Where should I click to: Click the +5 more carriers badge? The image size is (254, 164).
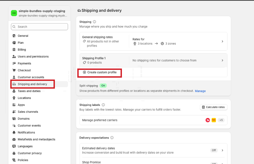[221, 120]
